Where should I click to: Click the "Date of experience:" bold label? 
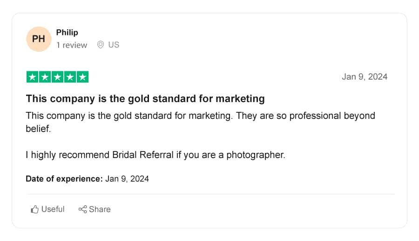pos(64,179)
